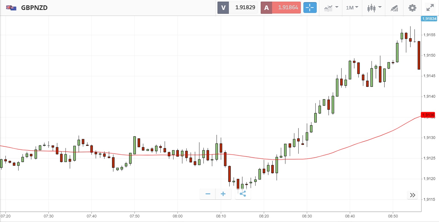This screenshot has width=439, height=222.
Task: Toggle the crosshair cursor button
Action: [310, 8]
